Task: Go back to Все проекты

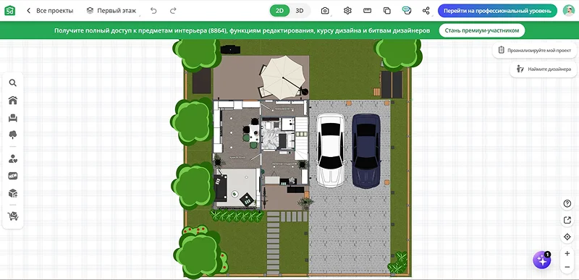Action: pos(50,11)
